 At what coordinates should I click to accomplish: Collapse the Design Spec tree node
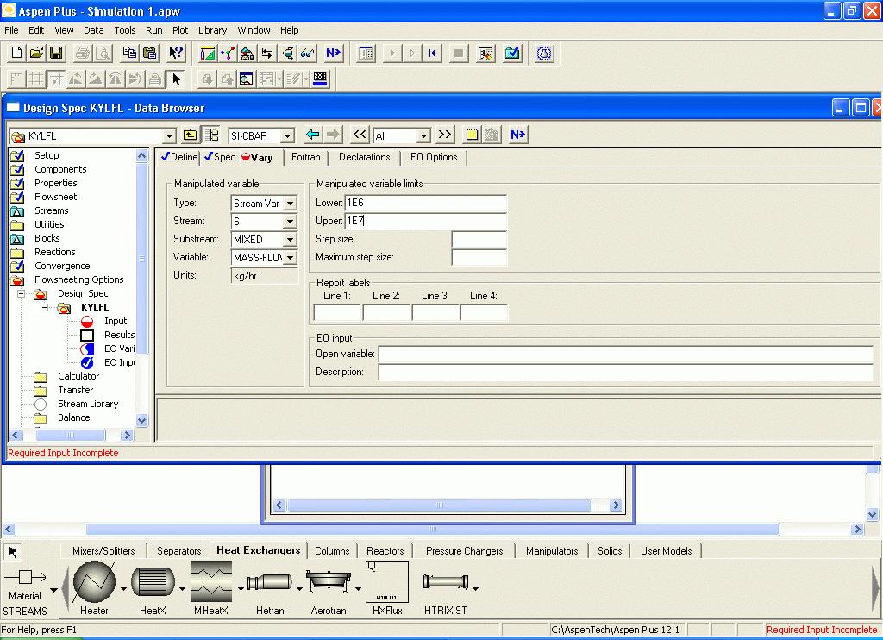tap(21, 293)
